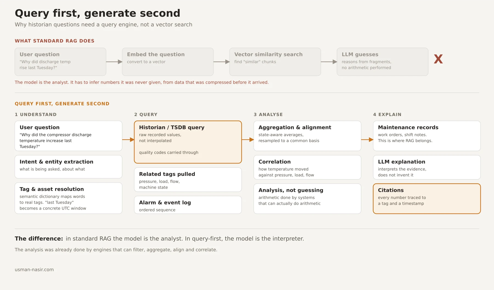Screen dimensions: 494x290
Task: Click the red X failure mark
Action: pyautogui.click(x=438, y=59)
